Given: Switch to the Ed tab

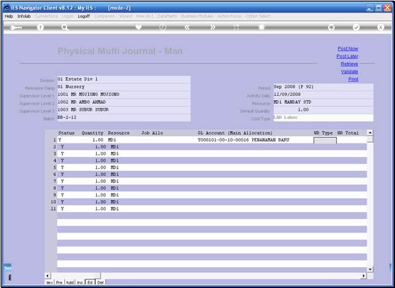Looking at the screenshot, I should coord(90,282).
